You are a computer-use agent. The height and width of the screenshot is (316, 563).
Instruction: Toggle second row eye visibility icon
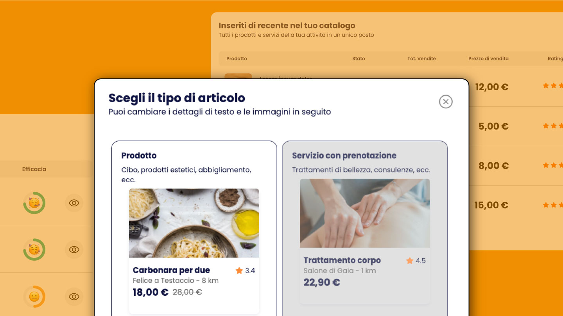pos(74,250)
